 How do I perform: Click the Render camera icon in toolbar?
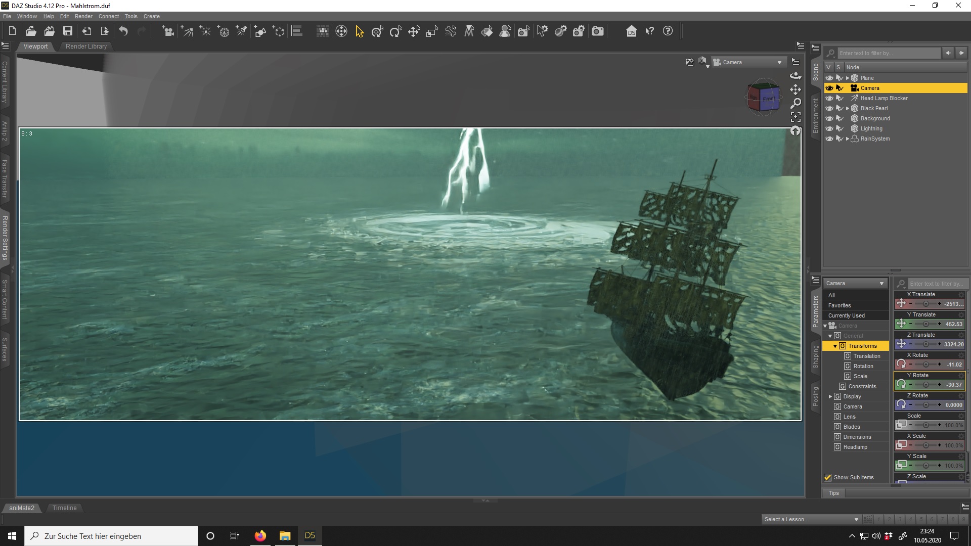598,31
